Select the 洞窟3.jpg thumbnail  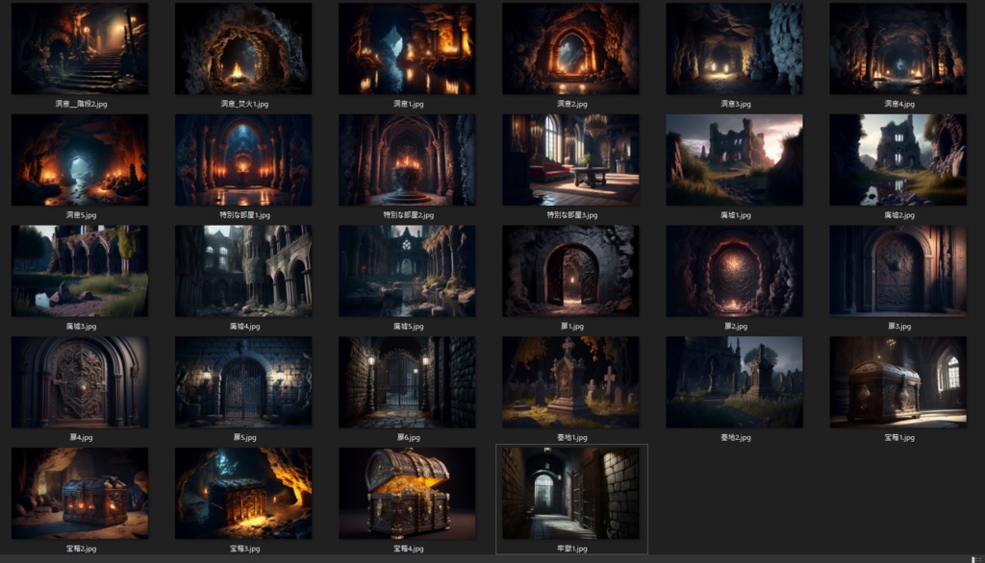coord(734,48)
